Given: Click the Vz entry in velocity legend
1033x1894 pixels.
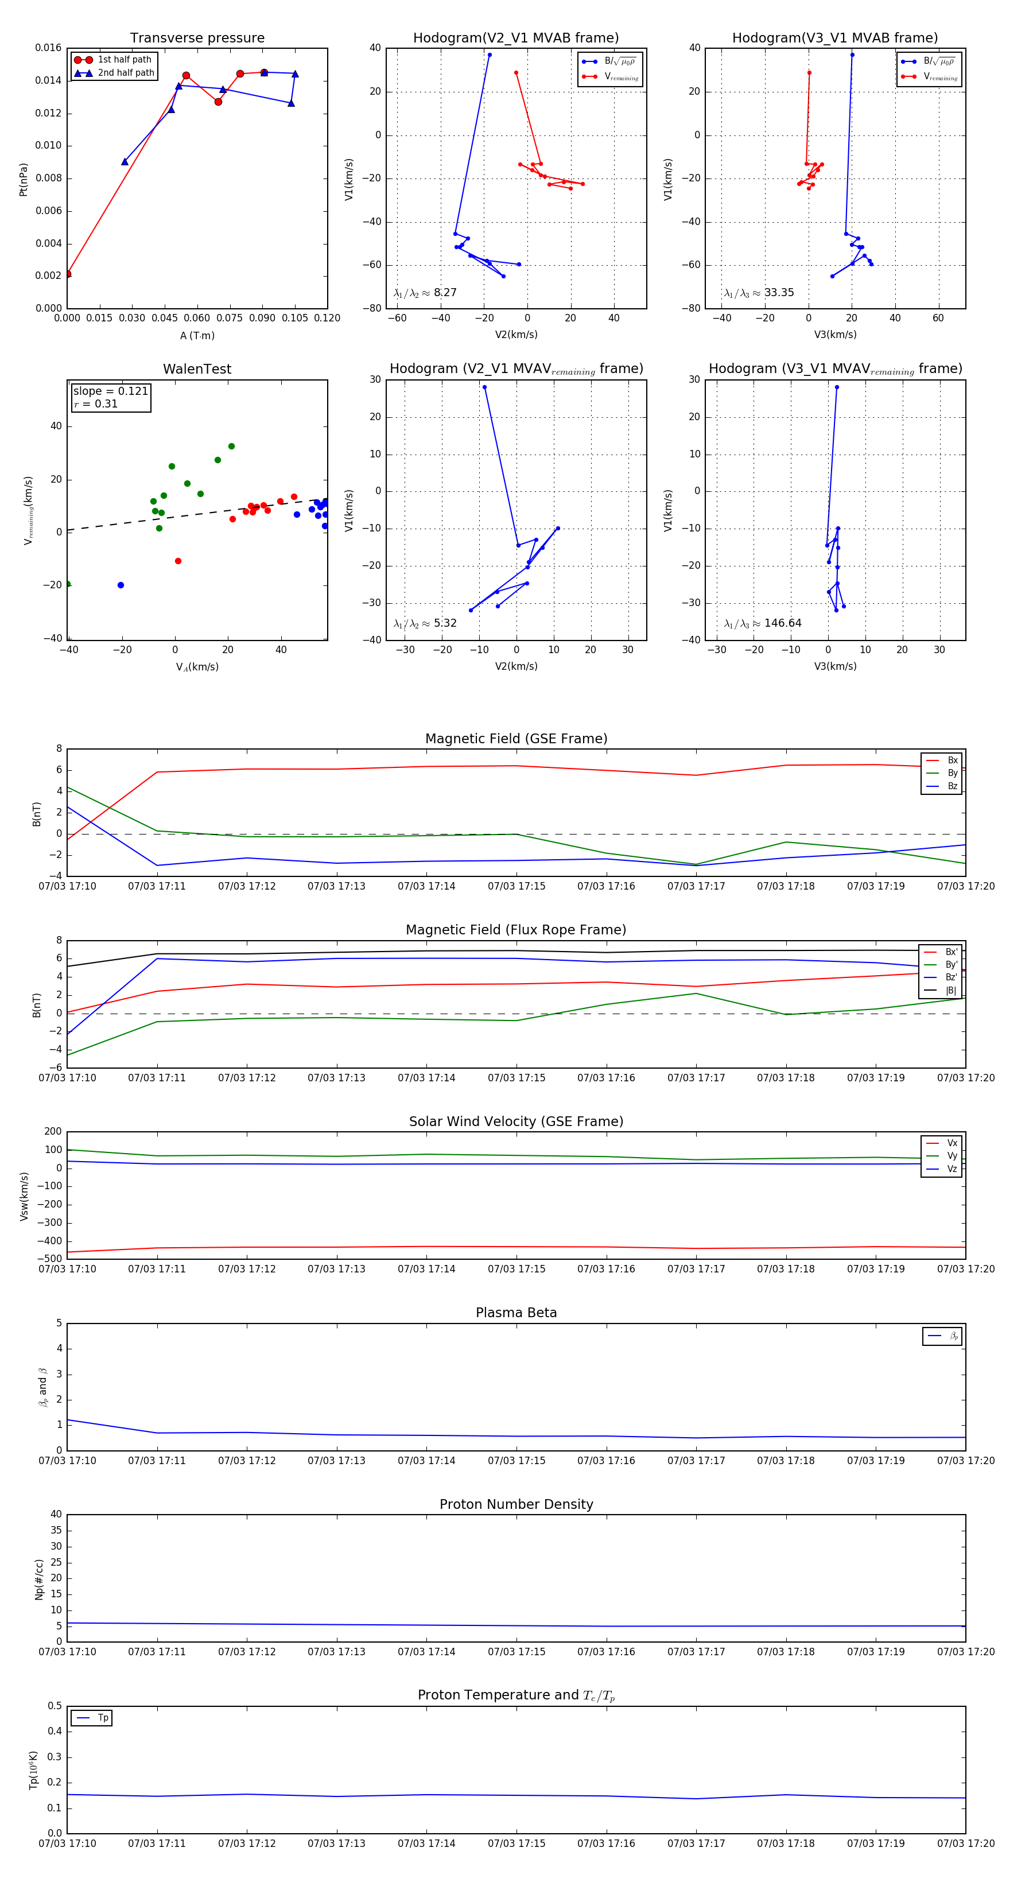Looking at the screenshot, I should [942, 1169].
